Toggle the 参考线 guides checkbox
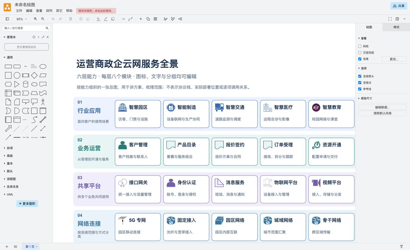Image resolution: width=410 pixels, height=250 pixels. point(360,89)
